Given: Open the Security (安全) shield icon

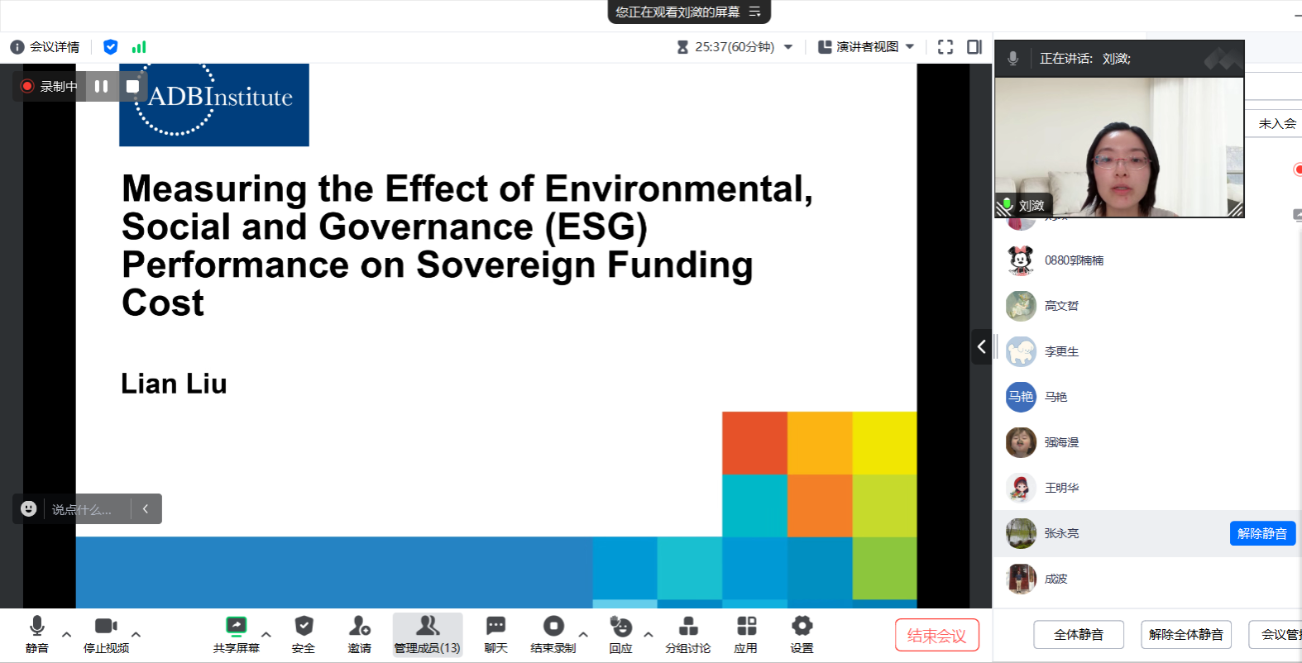Looking at the screenshot, I should point(304,627).
